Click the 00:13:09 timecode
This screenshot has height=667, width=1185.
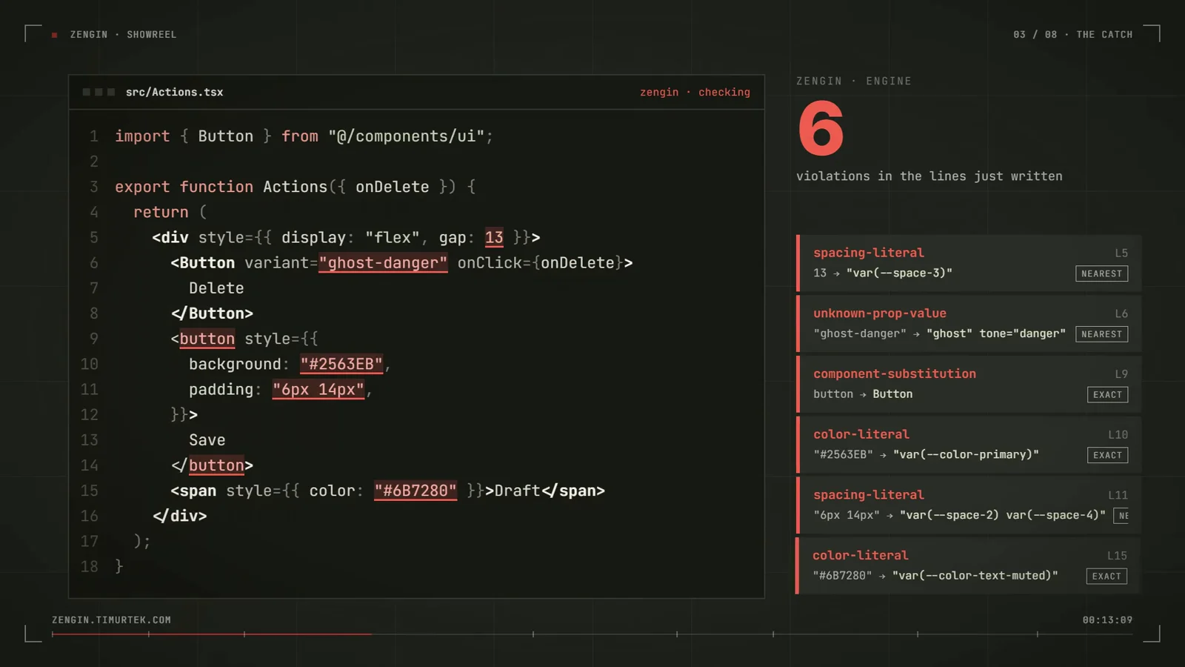tap(1107, 620)
